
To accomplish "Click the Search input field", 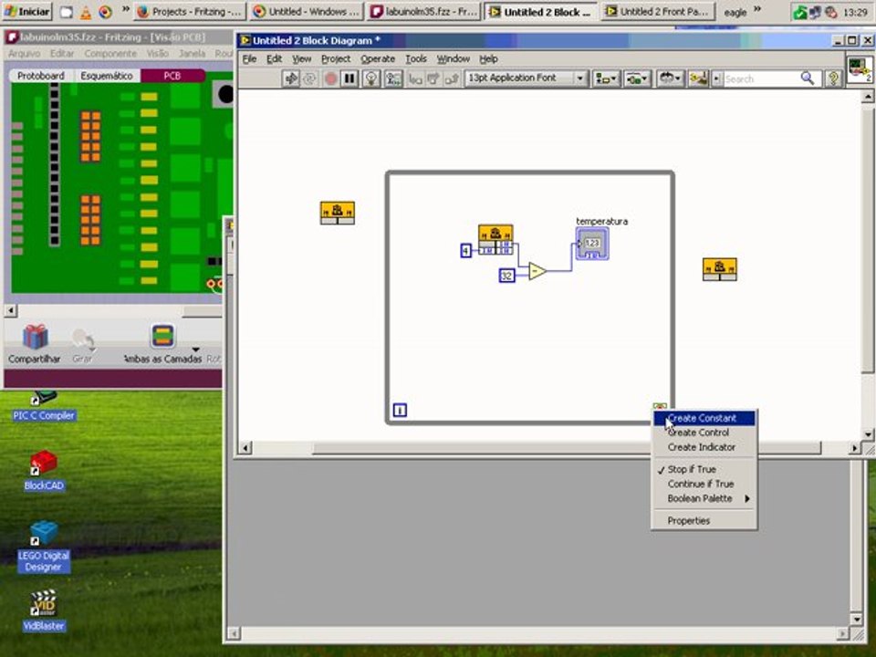I will (761, 79).
